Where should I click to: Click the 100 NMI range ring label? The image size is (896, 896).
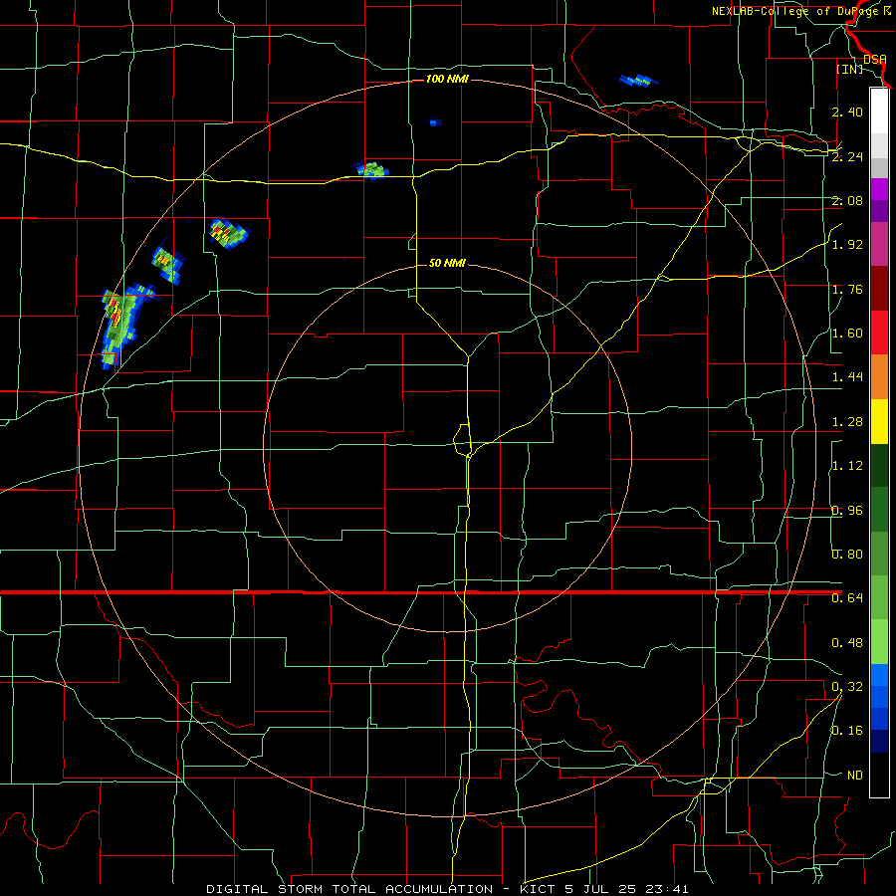[447, 79]
